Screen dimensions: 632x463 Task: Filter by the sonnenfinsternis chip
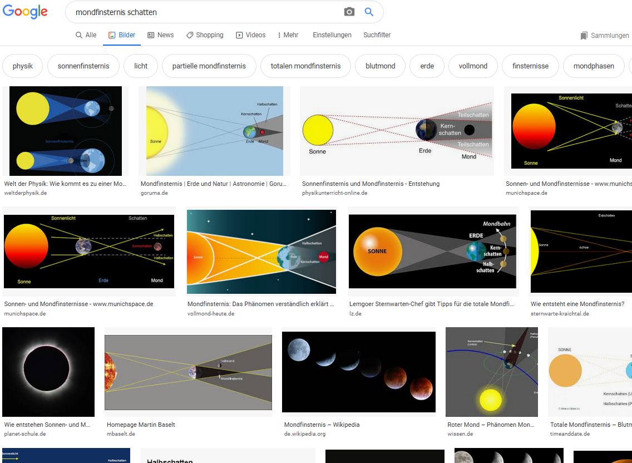click(83, 66)
